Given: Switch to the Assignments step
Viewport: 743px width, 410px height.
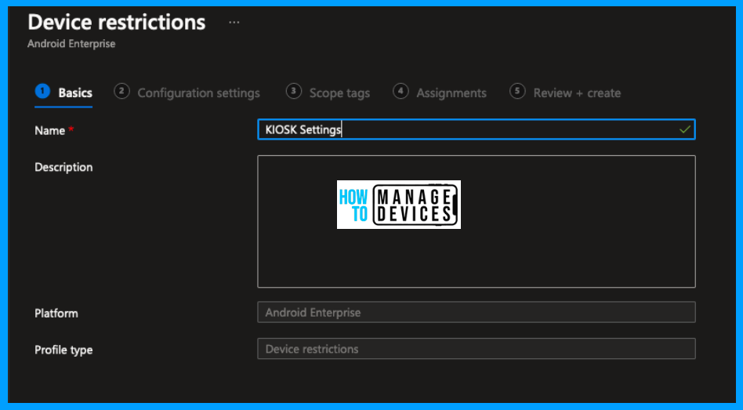Looking at the screenshot, I should [x=440, y=93].
